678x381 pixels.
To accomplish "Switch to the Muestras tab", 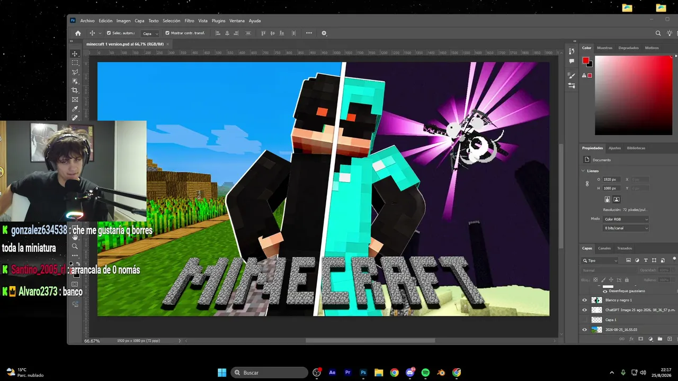I will click(x=604, y=48).
